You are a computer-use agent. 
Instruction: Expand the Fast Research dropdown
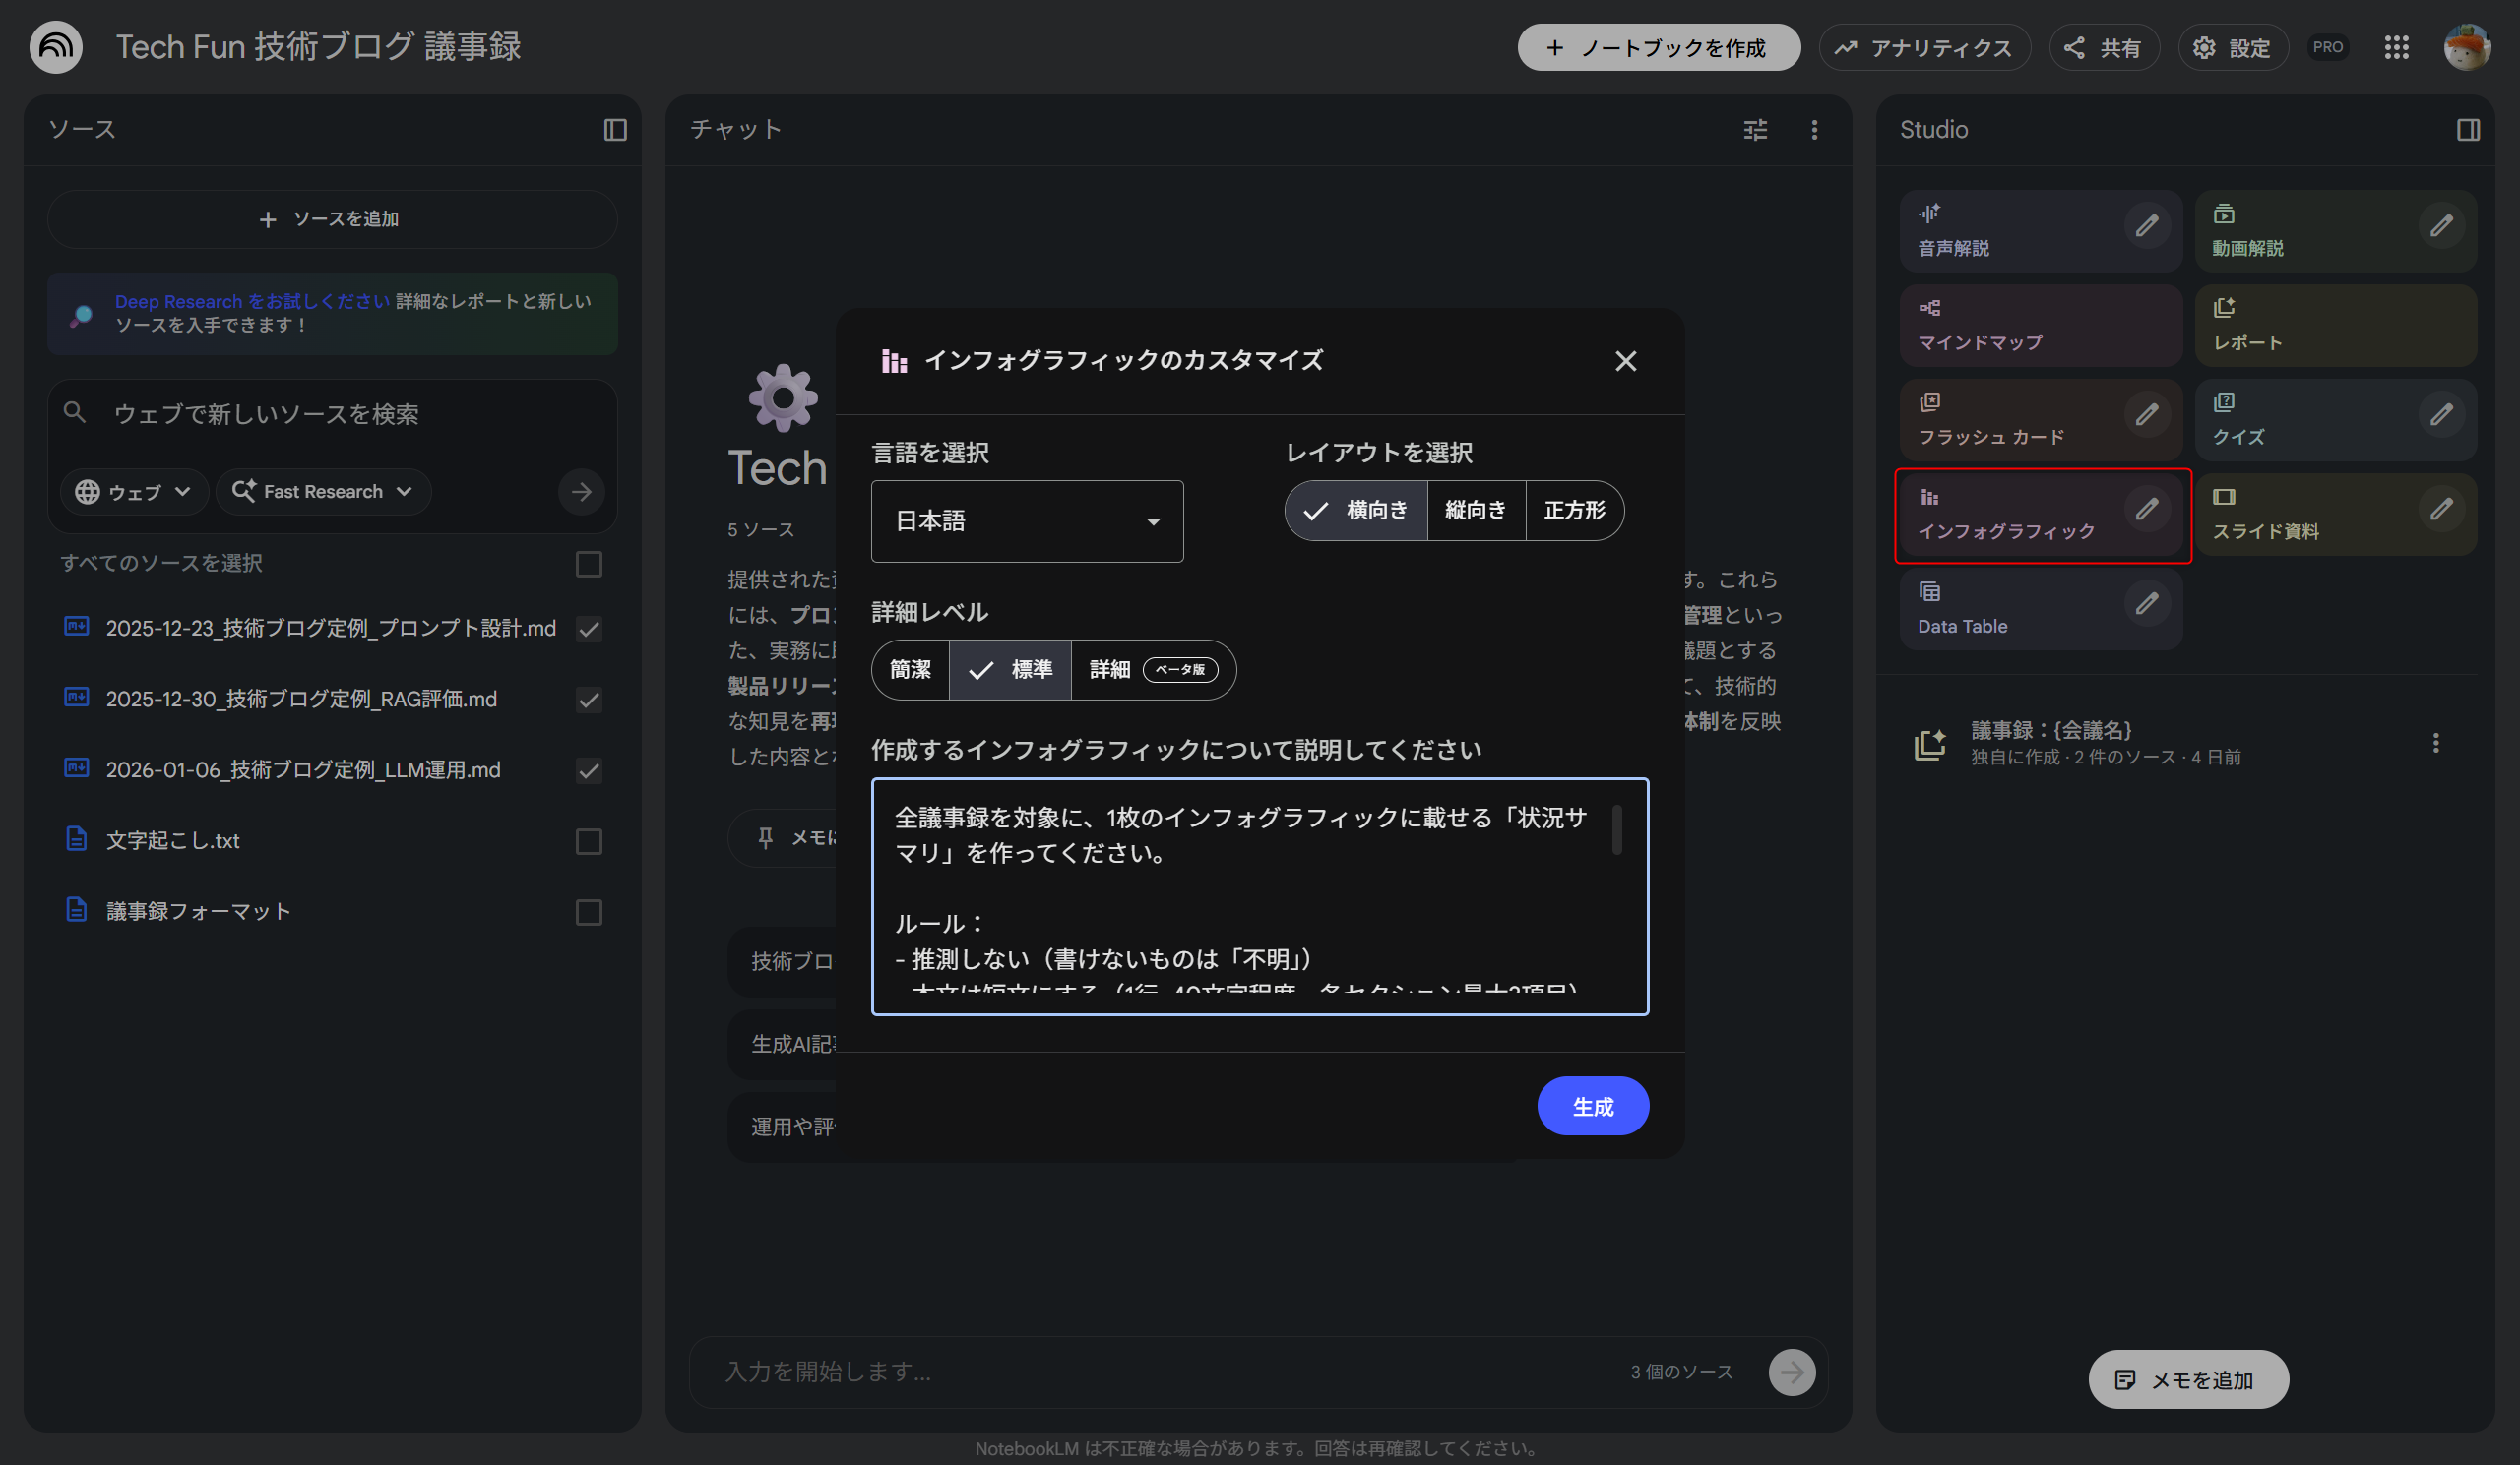[323, 492]
